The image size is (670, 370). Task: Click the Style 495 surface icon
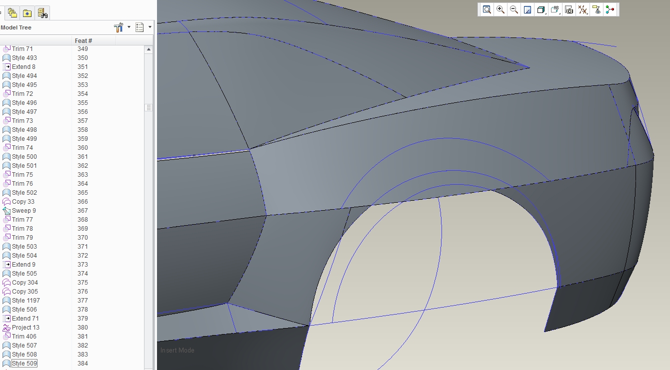(x=6, y=85)
